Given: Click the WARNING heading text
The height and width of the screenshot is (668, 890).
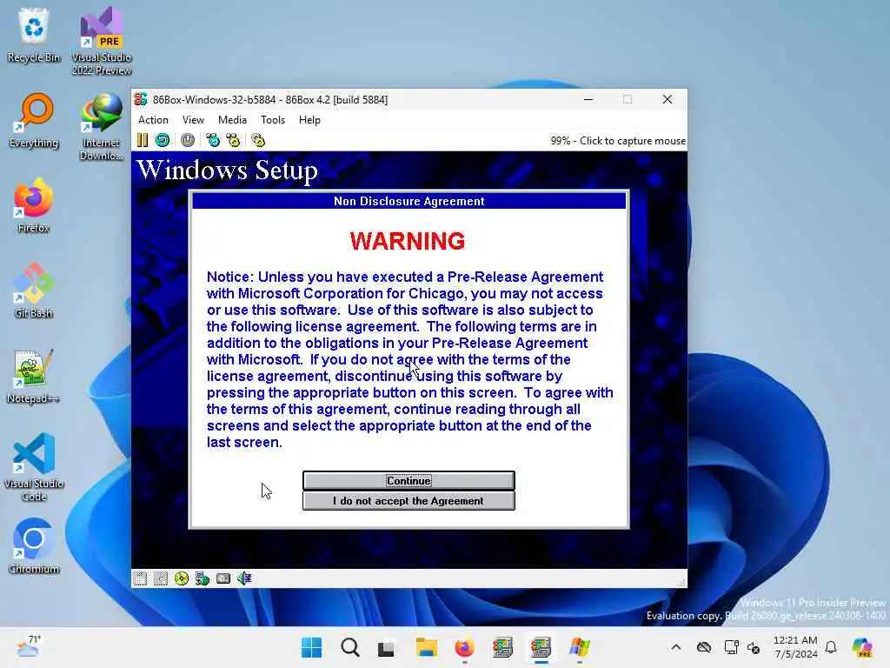Looking at the screenshot, I should click(x=408, y=241).
